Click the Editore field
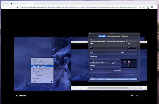Image resolution: width=159 pixels, height=104 pixels. coord(101,71)
